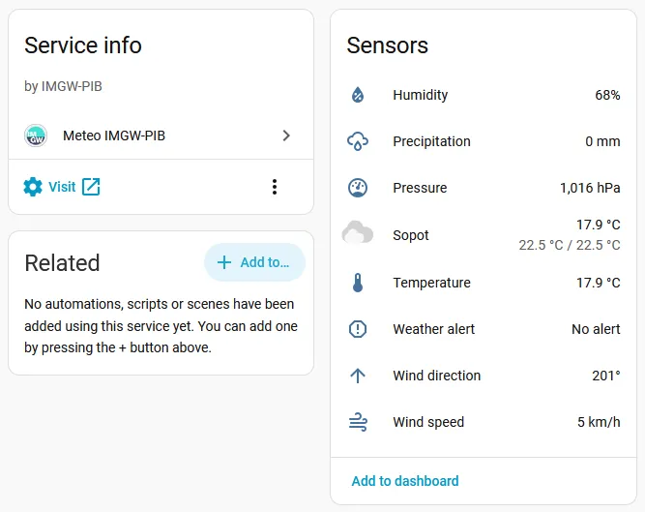Open the Precipitation sensor label
645x512 pixels.
click(x=431, y=141)
